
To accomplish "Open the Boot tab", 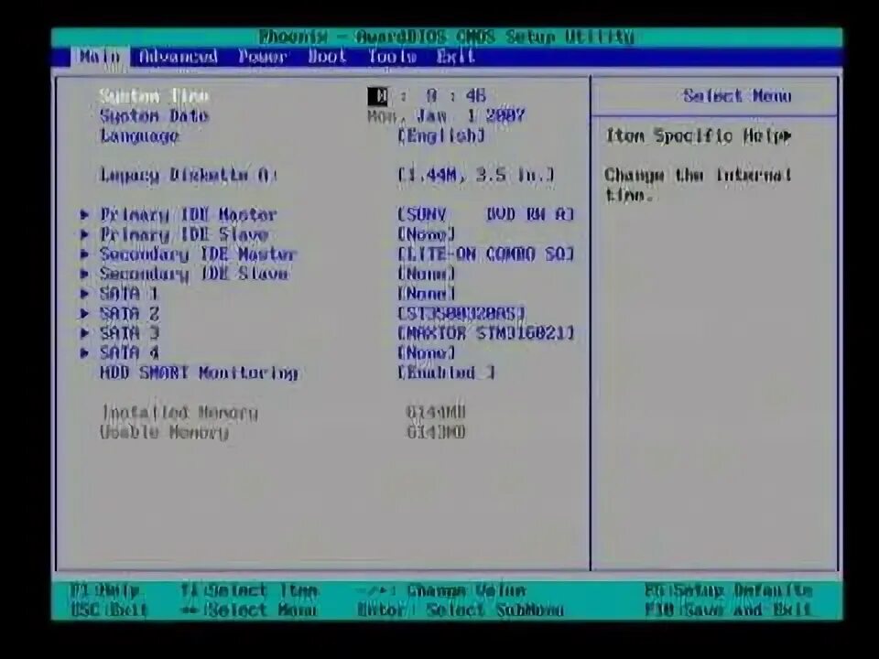I will [x=328, y=57].
